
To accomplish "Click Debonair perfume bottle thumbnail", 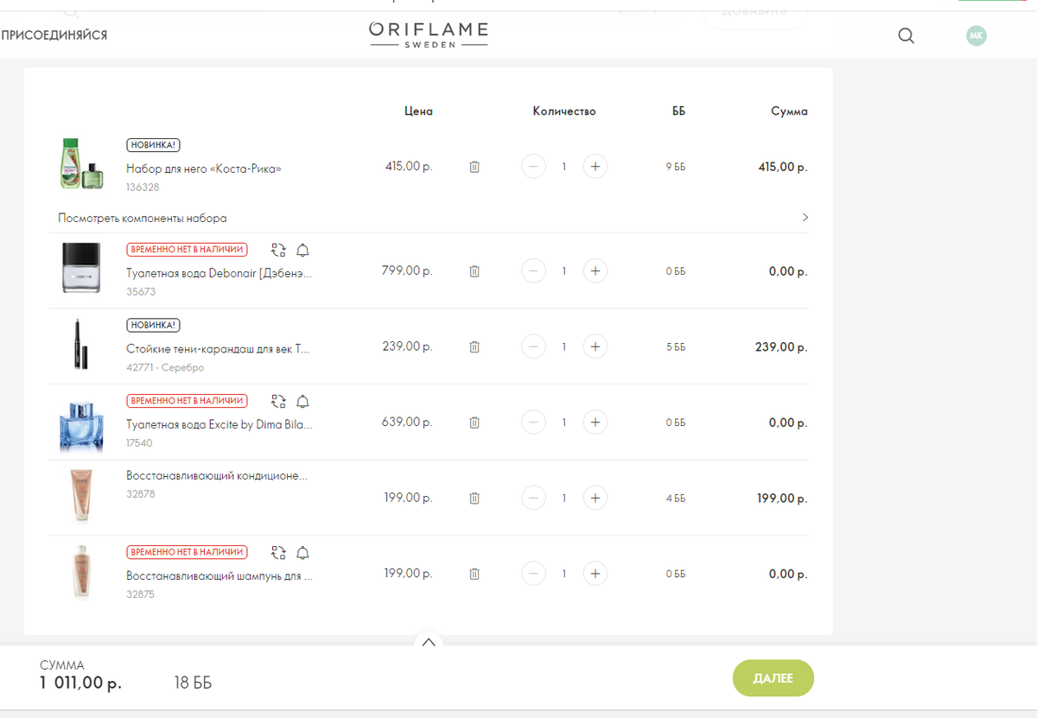I will pyautogui.click(x=81, y=268).
